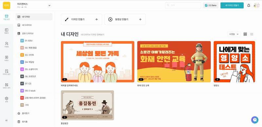Open the 홍길동전 design thumbnail
This screenshot has width=262, height=127.
click(x=87, y=105)
